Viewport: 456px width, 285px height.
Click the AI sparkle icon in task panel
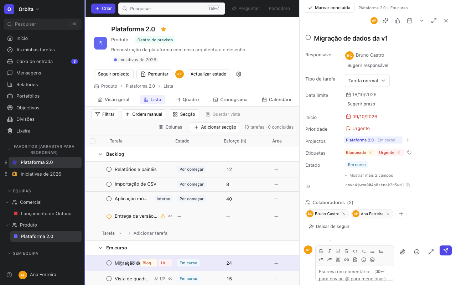385,21
